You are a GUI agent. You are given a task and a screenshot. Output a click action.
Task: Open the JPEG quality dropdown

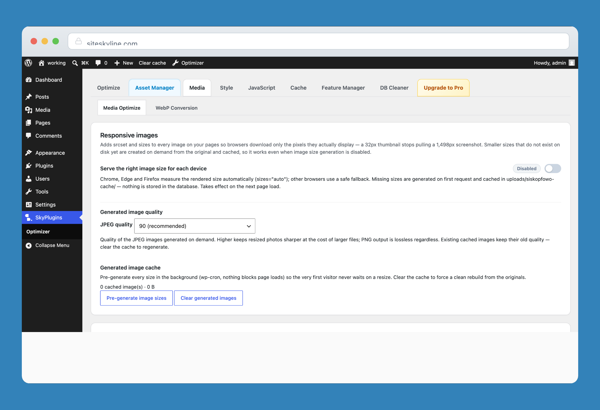195,226
